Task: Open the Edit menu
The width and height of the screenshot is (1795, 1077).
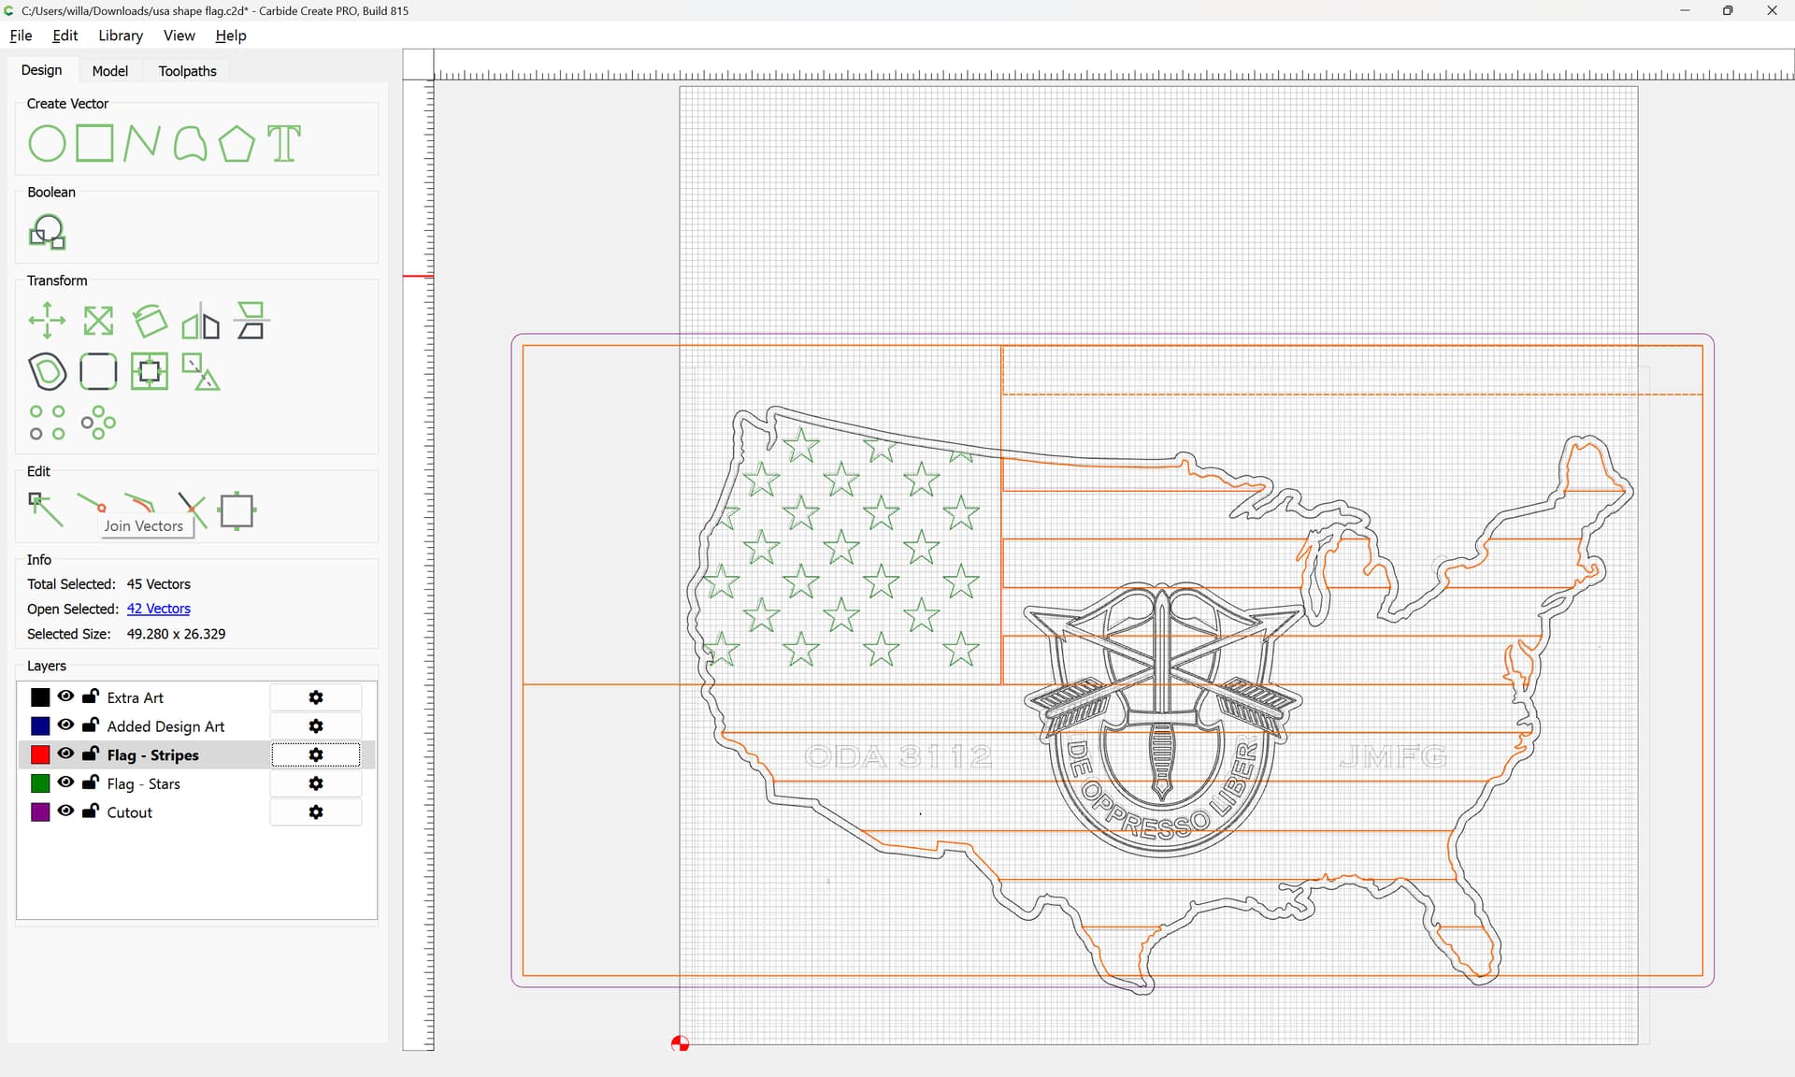Action: point(65,36)
